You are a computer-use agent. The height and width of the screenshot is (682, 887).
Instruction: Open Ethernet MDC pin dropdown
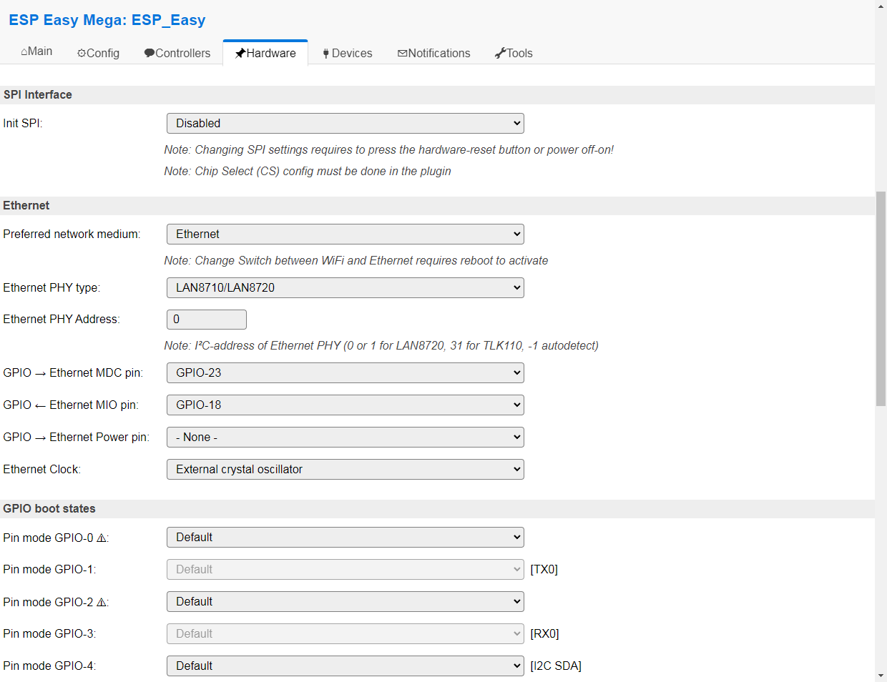pos(346,372)
